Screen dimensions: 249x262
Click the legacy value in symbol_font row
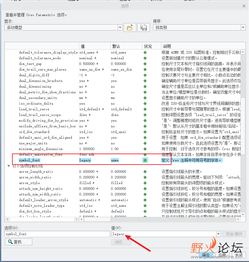coord(85,160)
